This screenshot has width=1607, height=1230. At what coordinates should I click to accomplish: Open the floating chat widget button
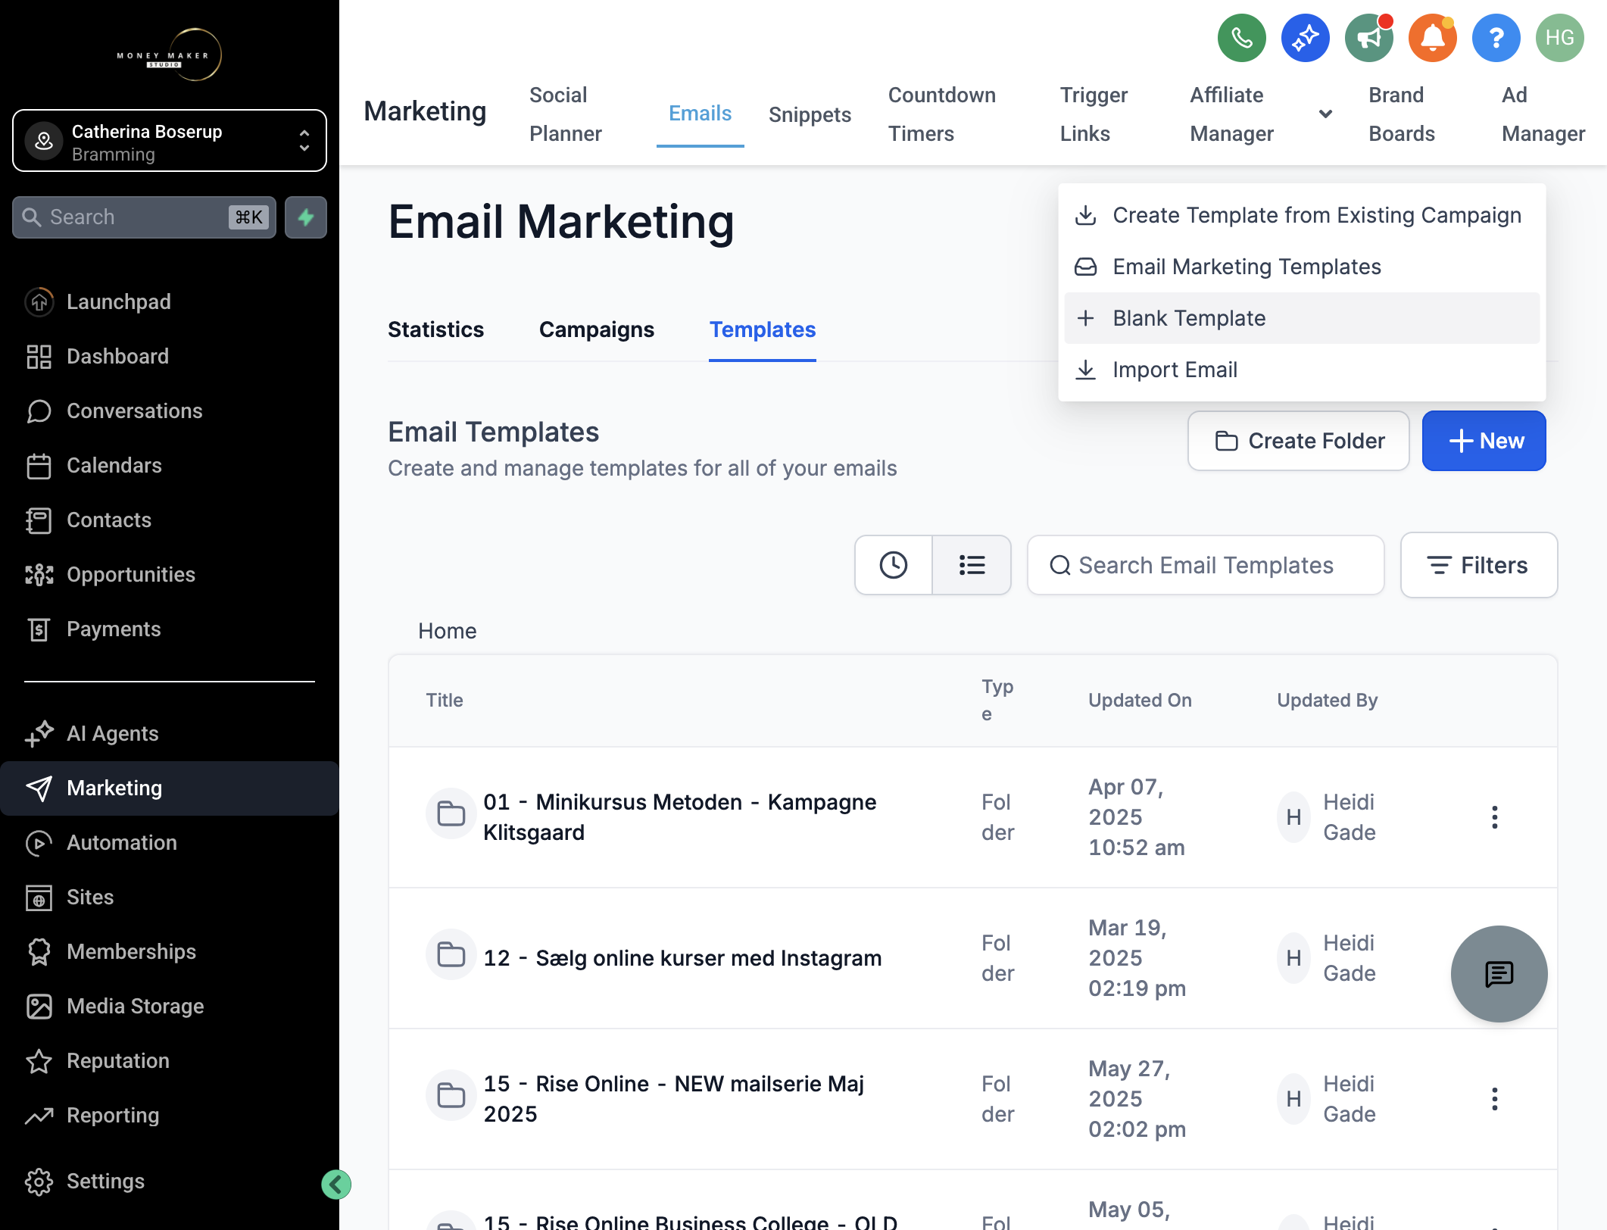tap(1499, 973)
